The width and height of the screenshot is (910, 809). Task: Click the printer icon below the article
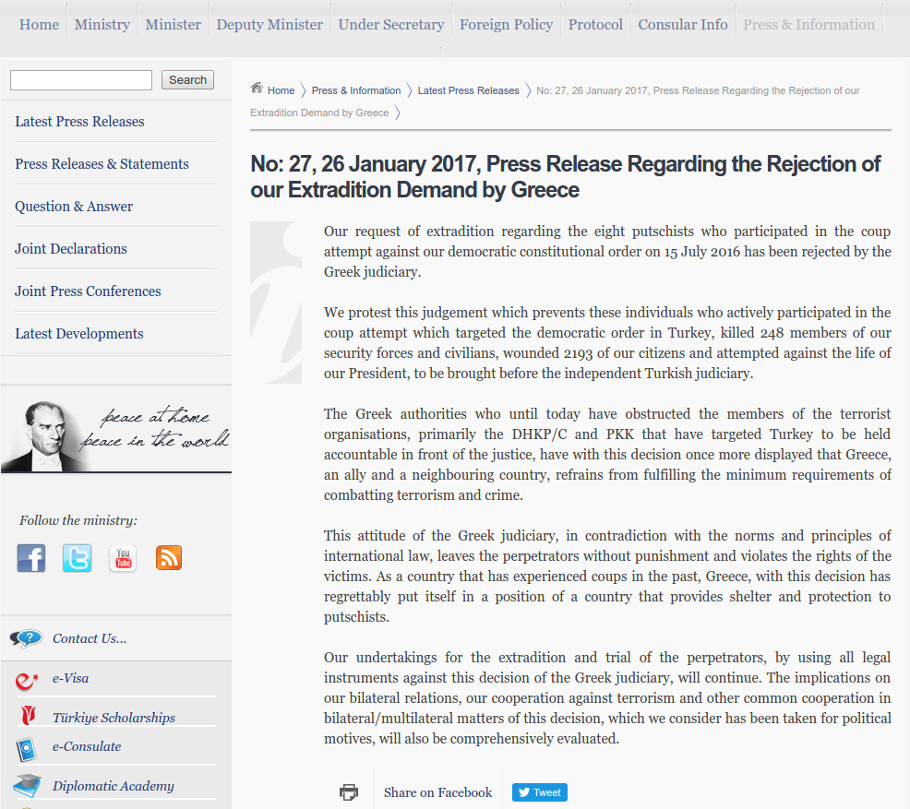[349, 792]
